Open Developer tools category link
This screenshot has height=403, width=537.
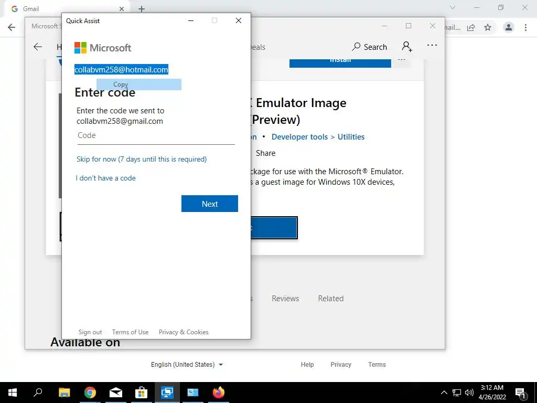[299, 137]
